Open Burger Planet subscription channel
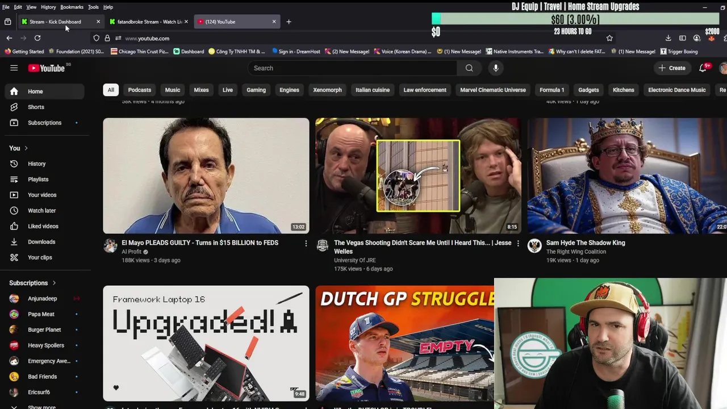 (44, 330)
